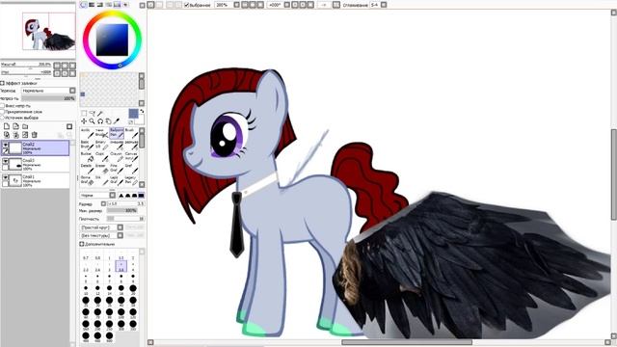Select the Basic Brush tool
The height and width of the screenshot is (347, 617).
coord(87,145)
